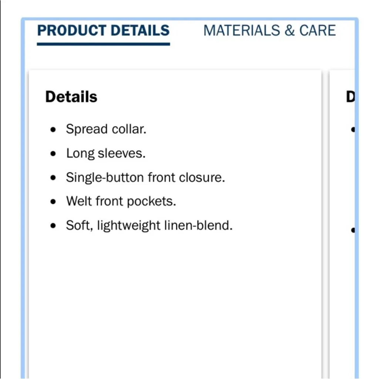Select the "Single-button front closure." text
The height and width of the screenshot is (379, 379).
(145, 177)
